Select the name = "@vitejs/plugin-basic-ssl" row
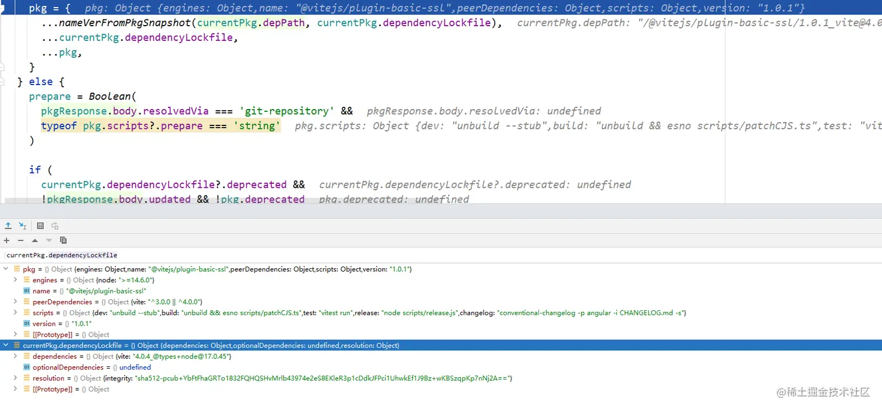 point(441,291)
